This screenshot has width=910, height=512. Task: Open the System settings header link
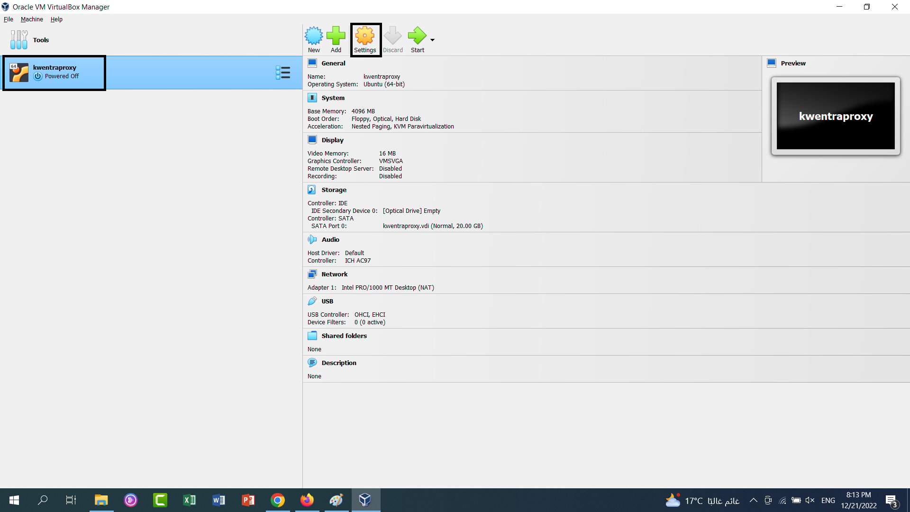[x=333, y=98]
